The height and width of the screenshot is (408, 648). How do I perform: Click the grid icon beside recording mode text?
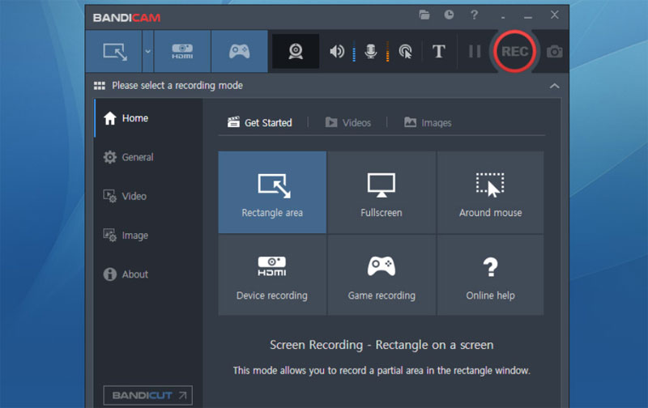(99, 86)
